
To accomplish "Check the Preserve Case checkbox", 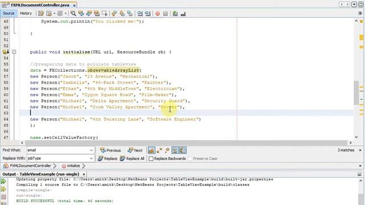I will [190, 159].
